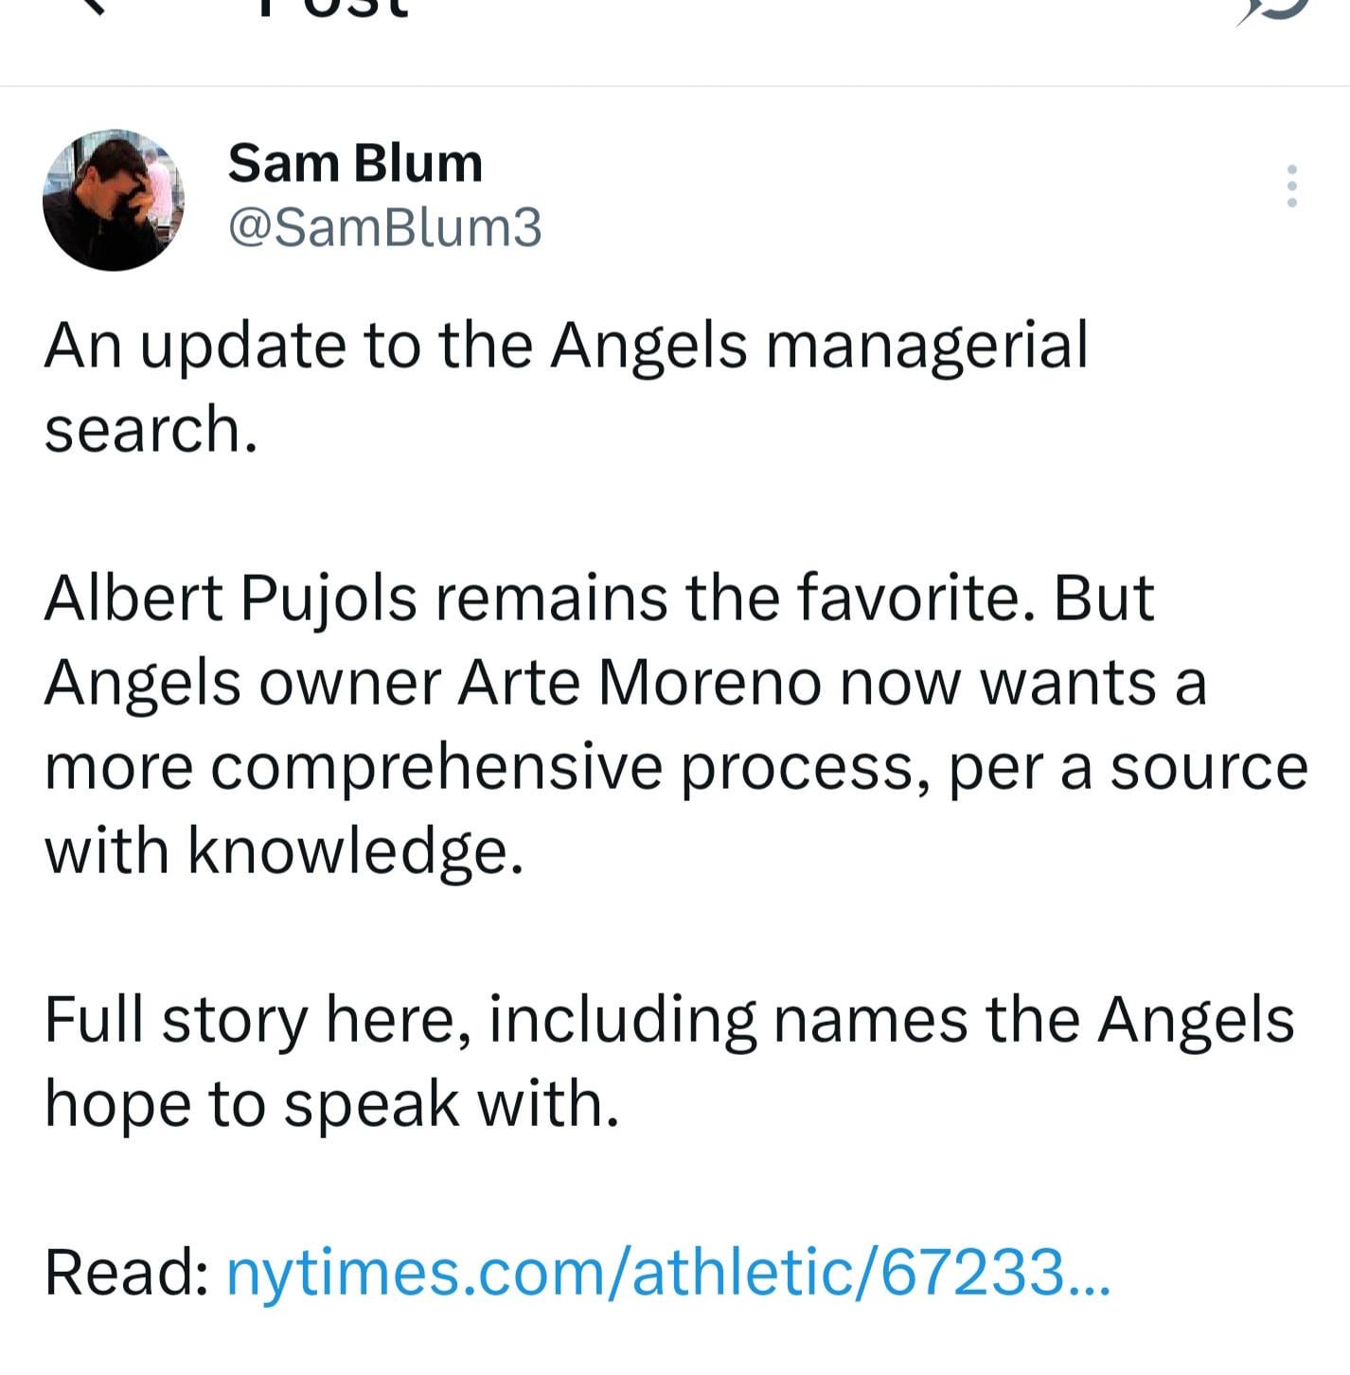Viewport: 1350px width, 1375px height.
Task: Click the 'Read:' label before the link
Action: point(127,1271)
